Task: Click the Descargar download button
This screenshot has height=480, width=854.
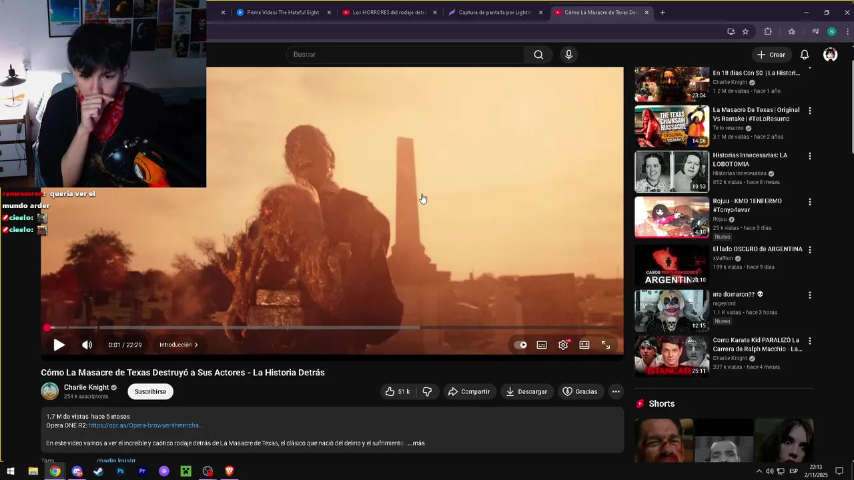Action: (526, 391)
